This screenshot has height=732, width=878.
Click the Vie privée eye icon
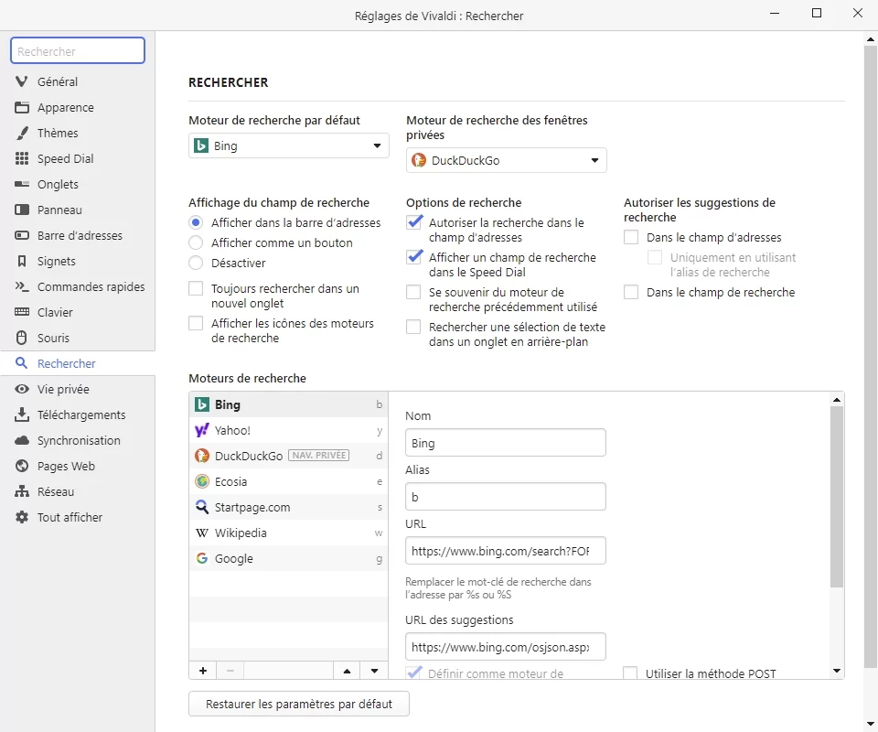point(21,389)
